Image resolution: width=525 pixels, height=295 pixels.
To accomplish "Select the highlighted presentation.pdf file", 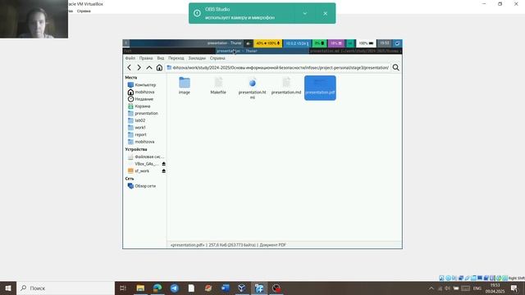I will tap(320, 88).
